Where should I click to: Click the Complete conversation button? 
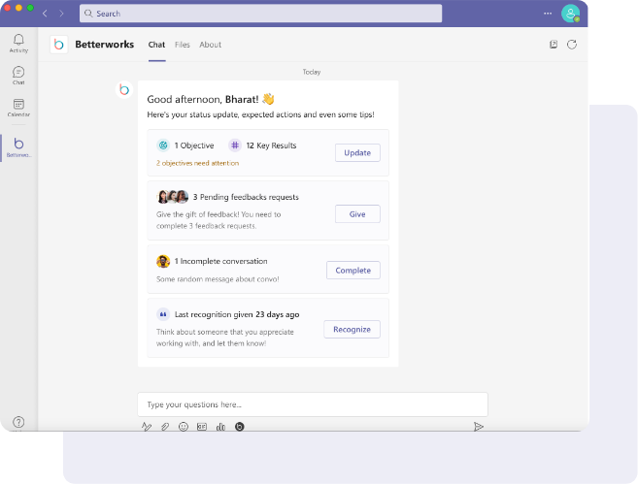click(x=353, y=271)
